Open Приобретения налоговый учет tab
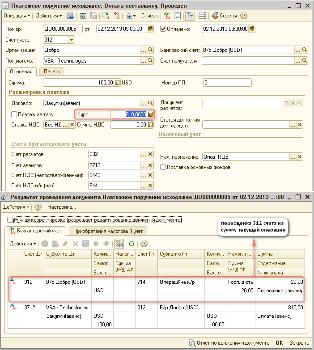314x350 pixels. pyautogui.click(x=107, y=231)
